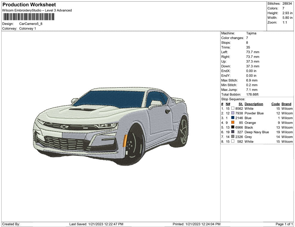
Task: Click the Max Jump value '7.1 mm'
Action: pos(252,90)
